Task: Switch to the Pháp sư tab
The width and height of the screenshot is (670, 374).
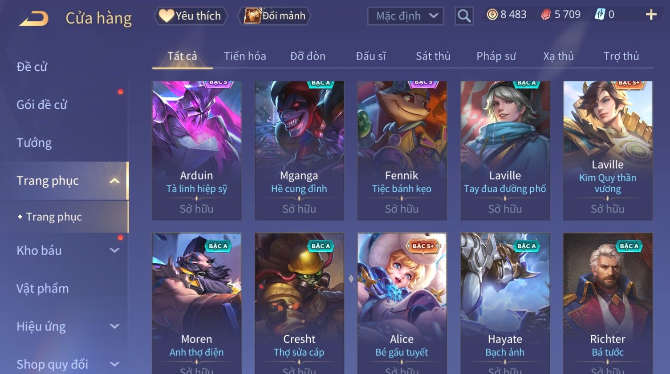Action: click(496, 56)
